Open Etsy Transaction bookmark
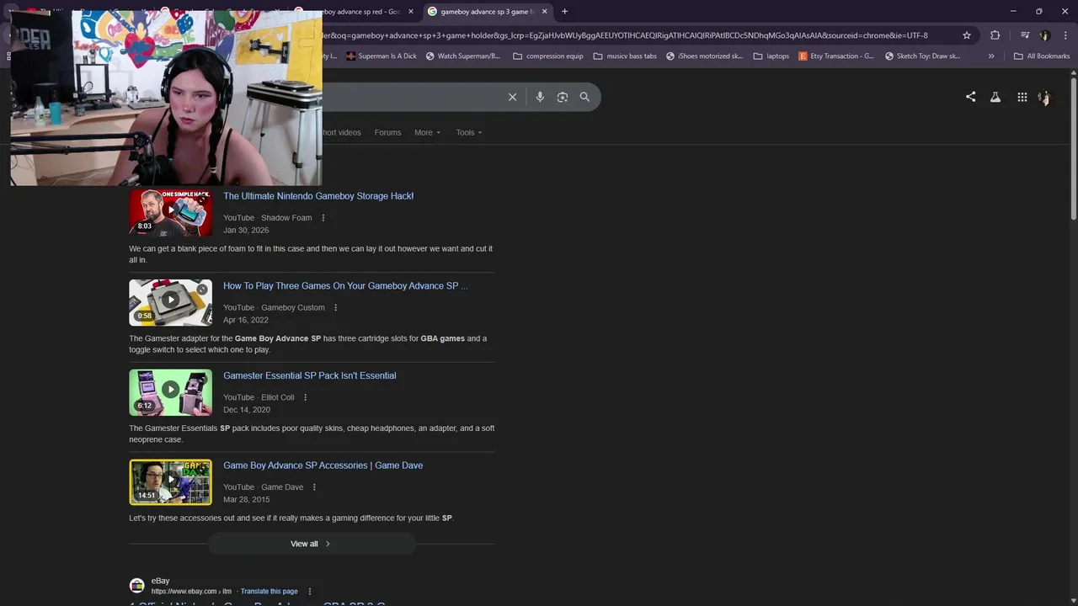 click(836, 56)
